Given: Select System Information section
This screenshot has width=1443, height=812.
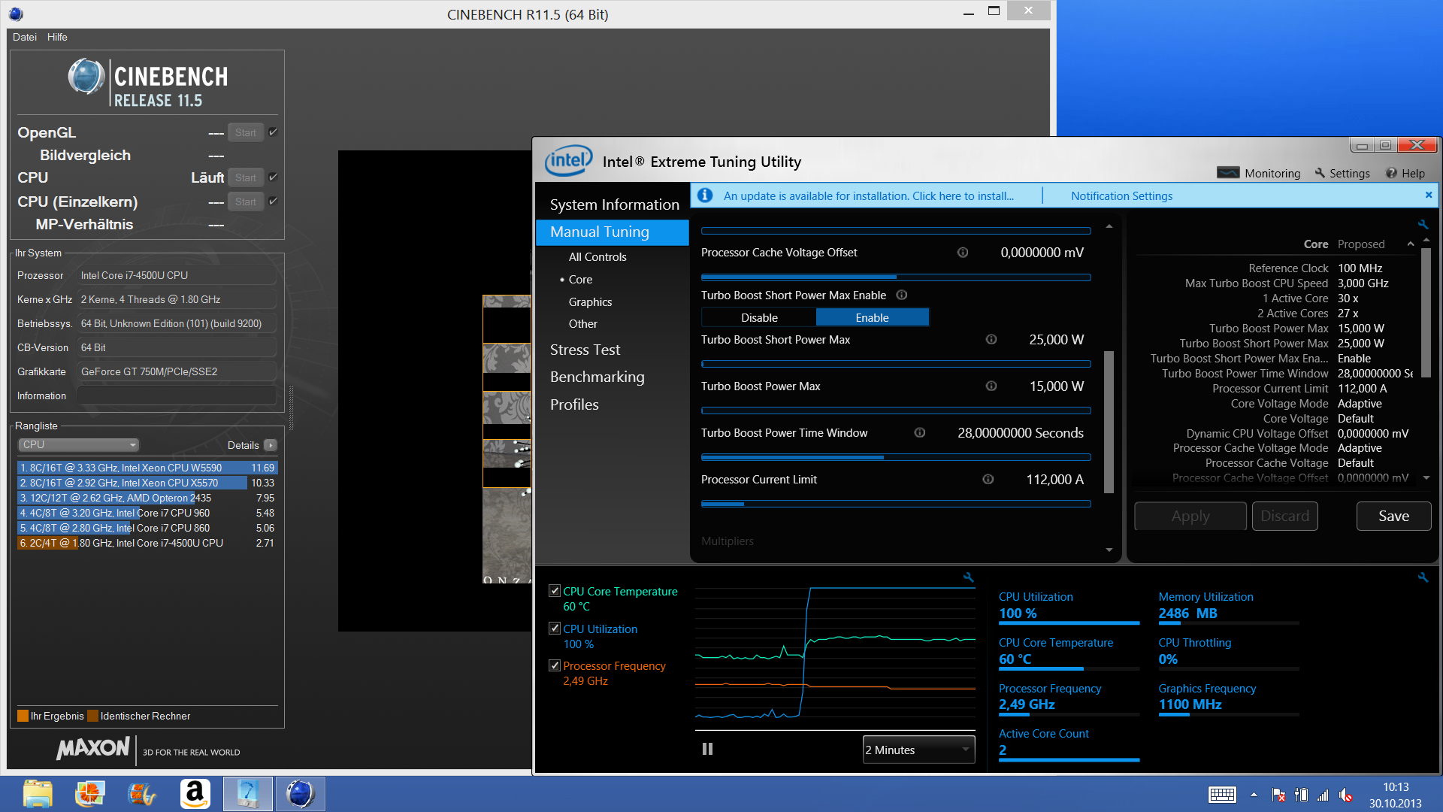Looking at the screenshot, I should coord(614,205).
